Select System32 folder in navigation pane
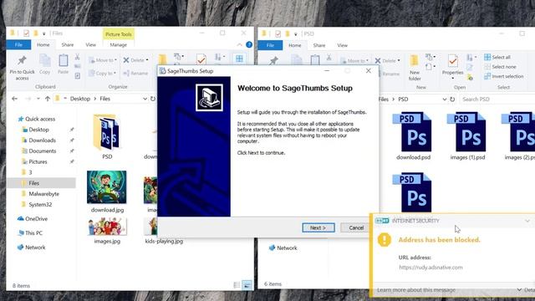The image size is (535, 301). [40, 204]
